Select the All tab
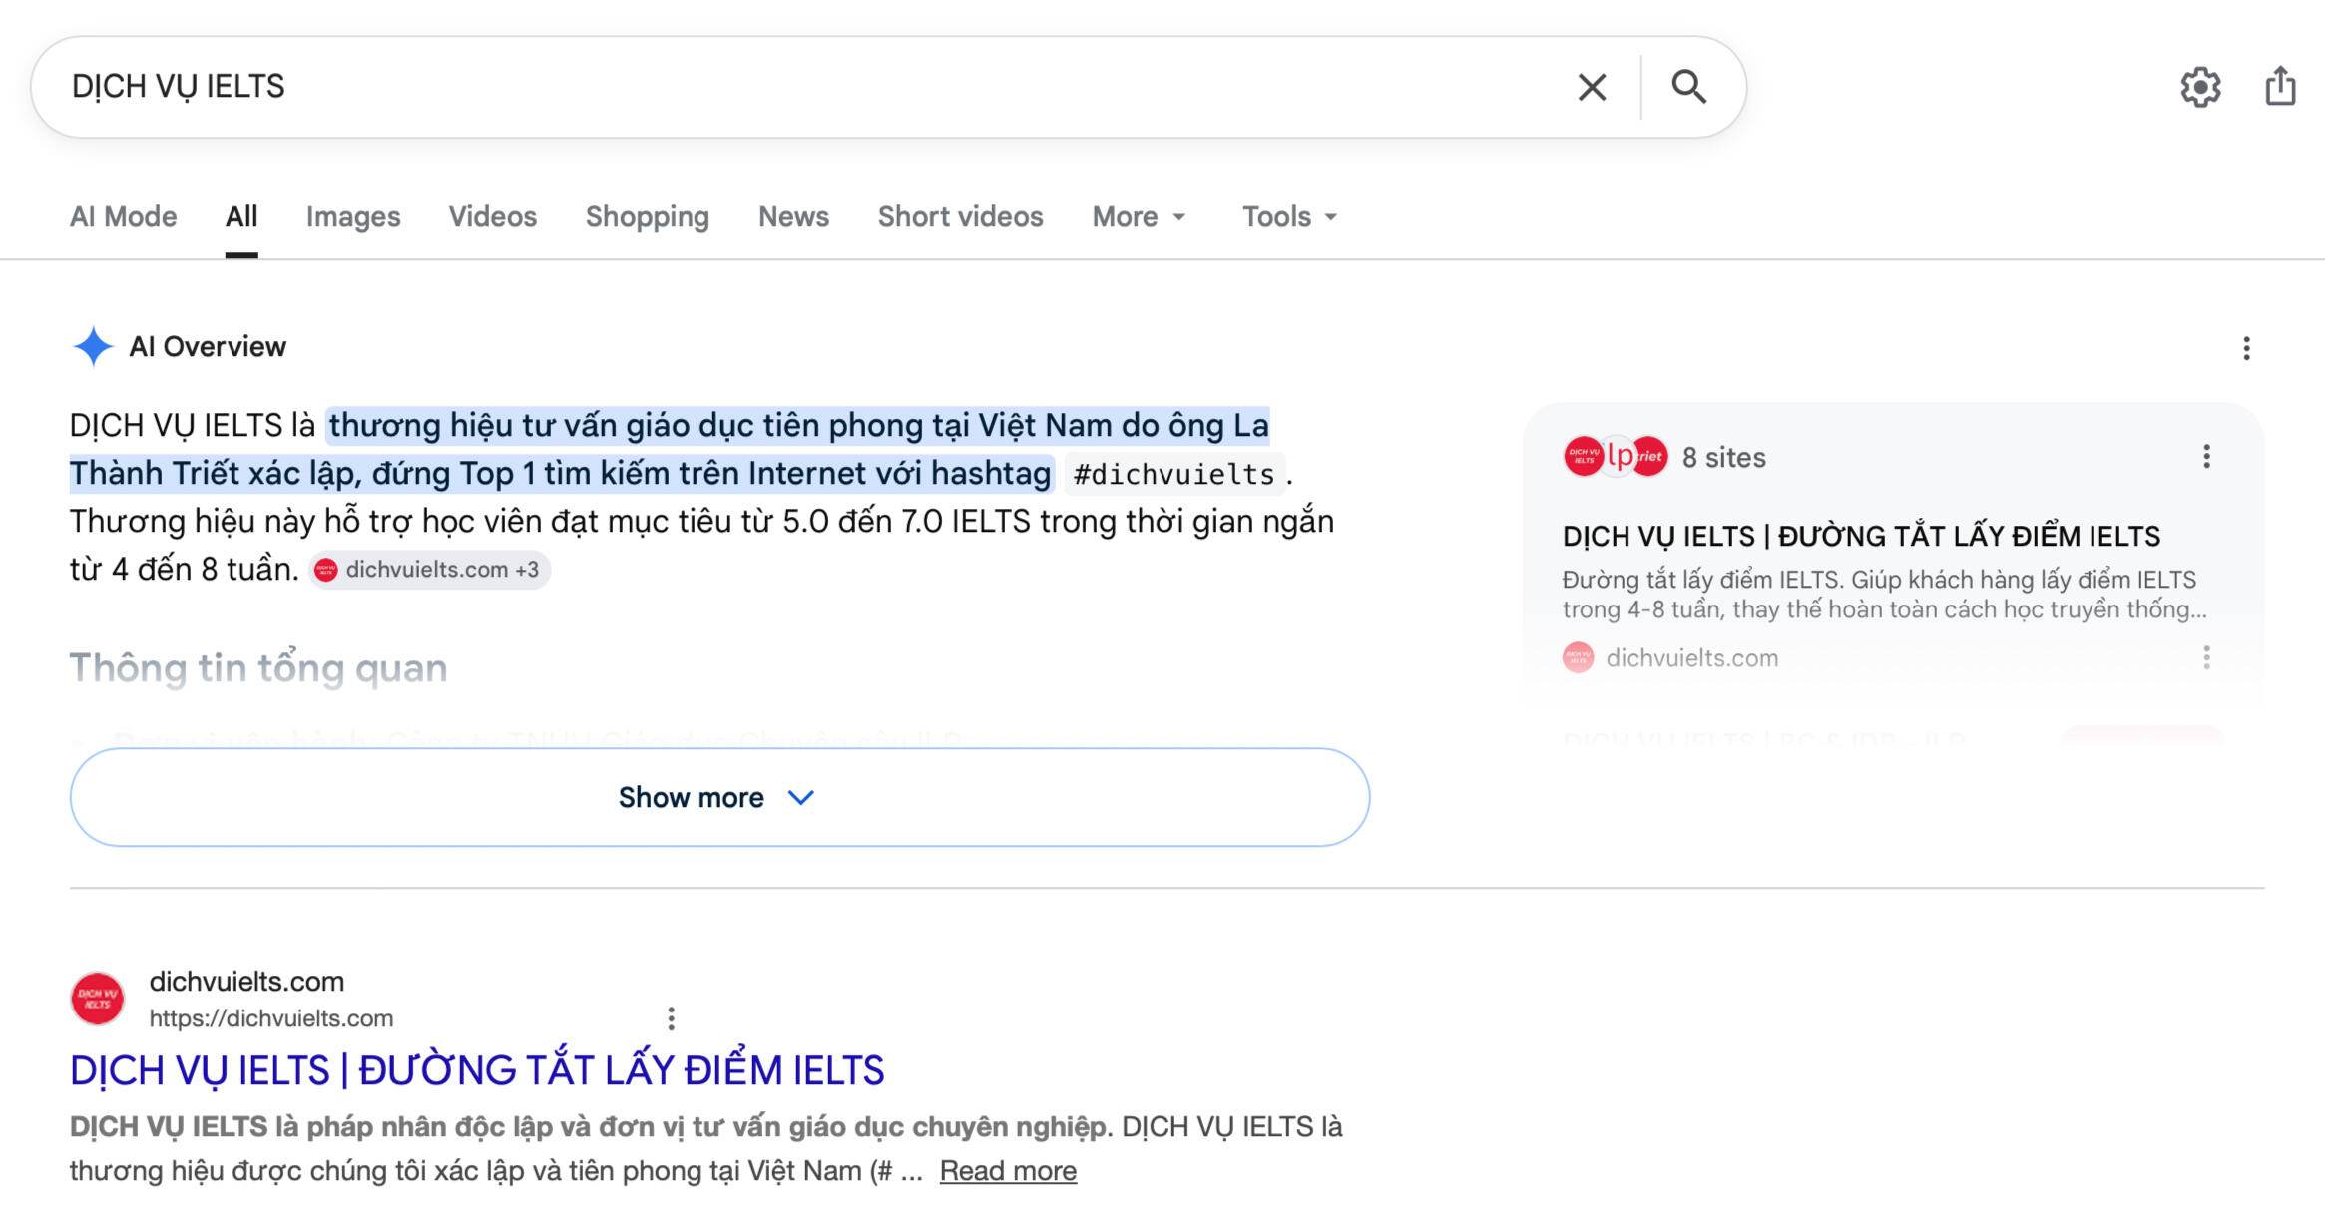Image resolution: width=2325 pixels, height=1213 pixels. (x=241, y=216)
